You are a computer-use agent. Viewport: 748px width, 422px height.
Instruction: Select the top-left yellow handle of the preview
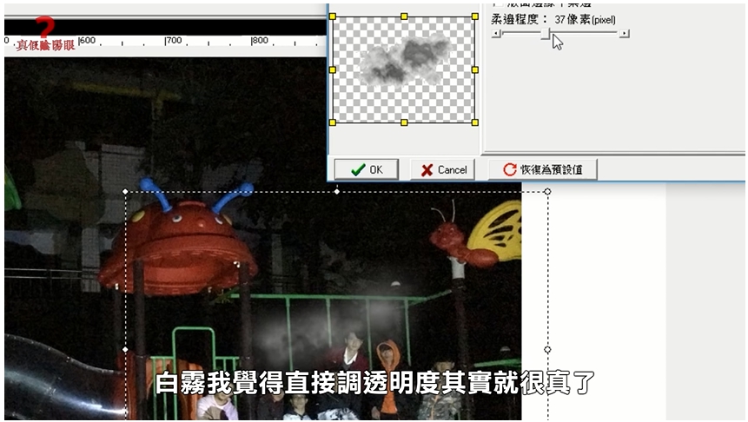click(x=333, y=16)
